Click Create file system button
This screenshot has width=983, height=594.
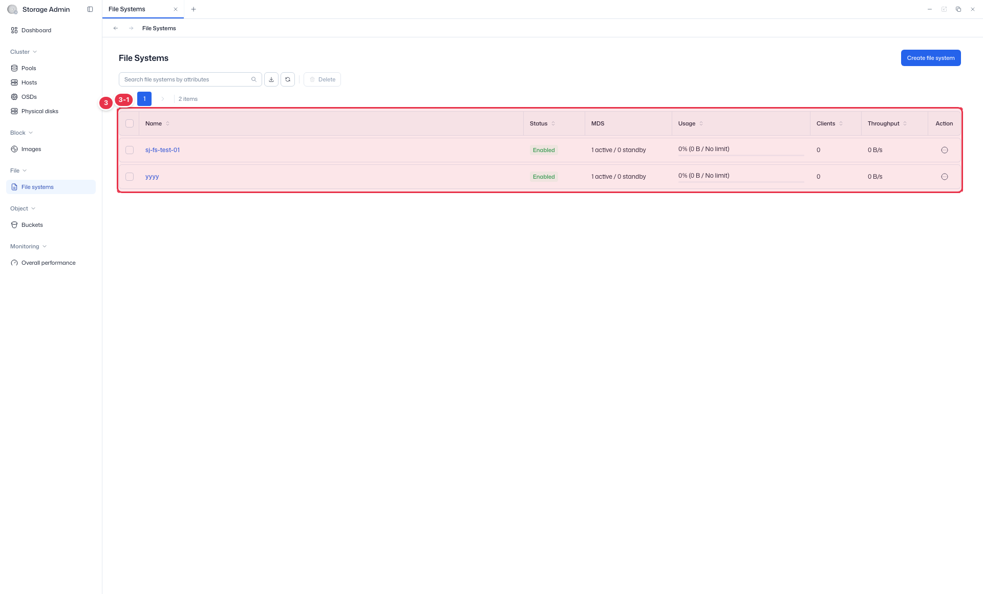pos(931,58)
